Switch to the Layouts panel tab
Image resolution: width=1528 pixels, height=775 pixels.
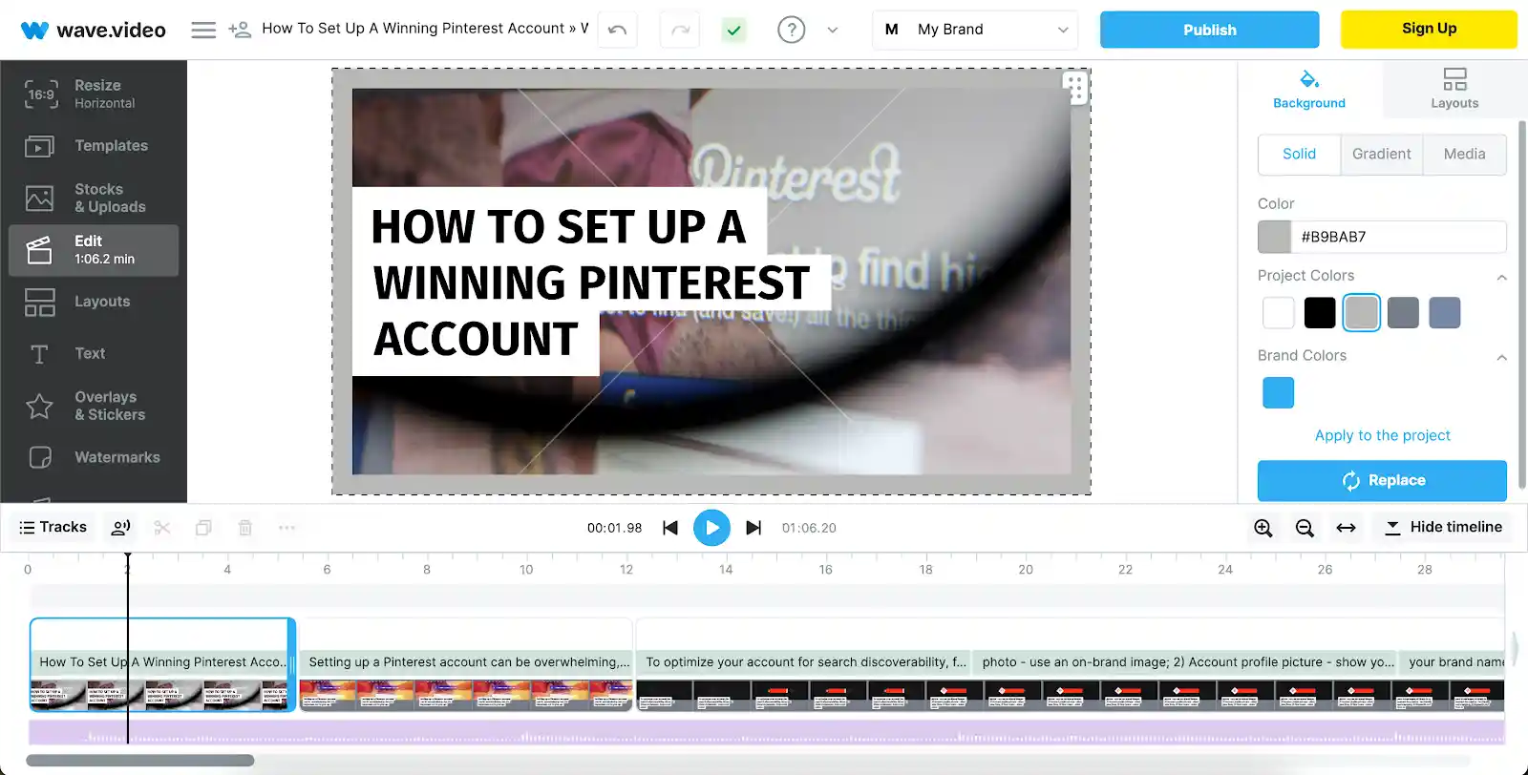[1454, 89]
